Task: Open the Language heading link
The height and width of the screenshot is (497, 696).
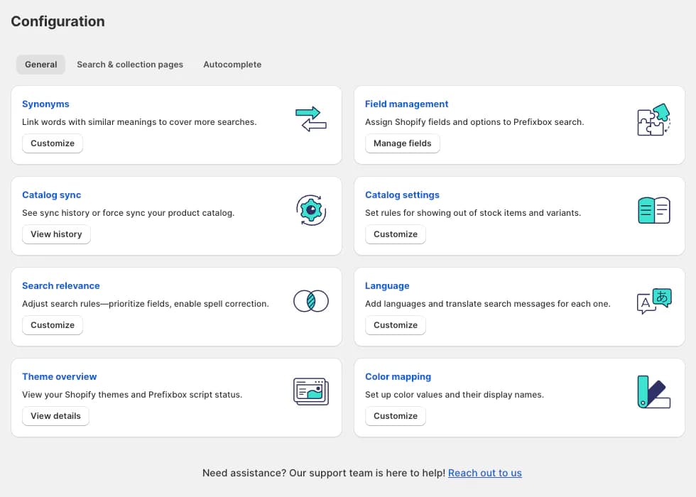Action: [x=387, y=285]
